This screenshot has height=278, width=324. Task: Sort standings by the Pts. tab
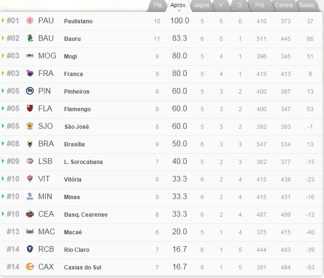tap(158, 5)
